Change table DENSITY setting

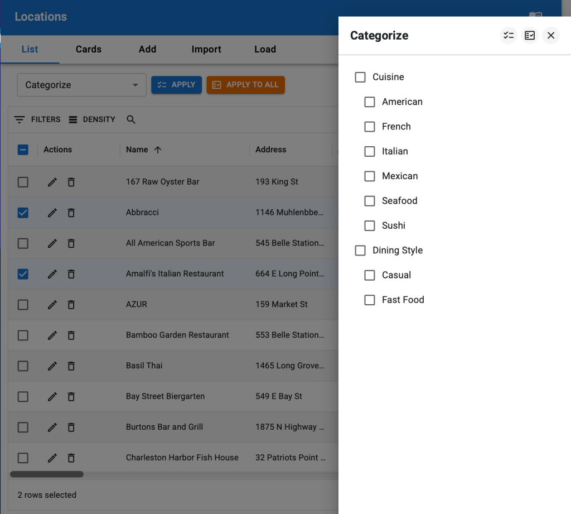click(x=92, y=119)
